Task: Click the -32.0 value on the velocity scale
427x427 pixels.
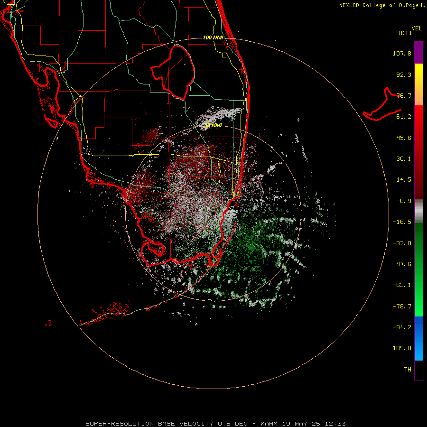Action: [402, 243]
